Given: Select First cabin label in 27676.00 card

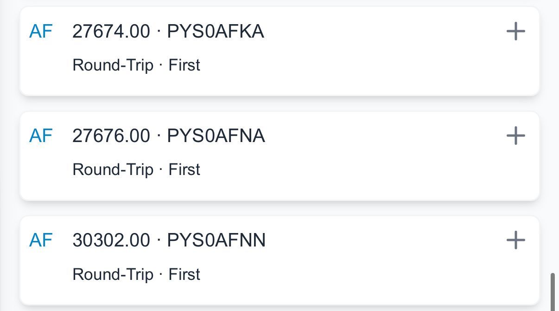Looking at the screenshot, I should coord(184,169).
